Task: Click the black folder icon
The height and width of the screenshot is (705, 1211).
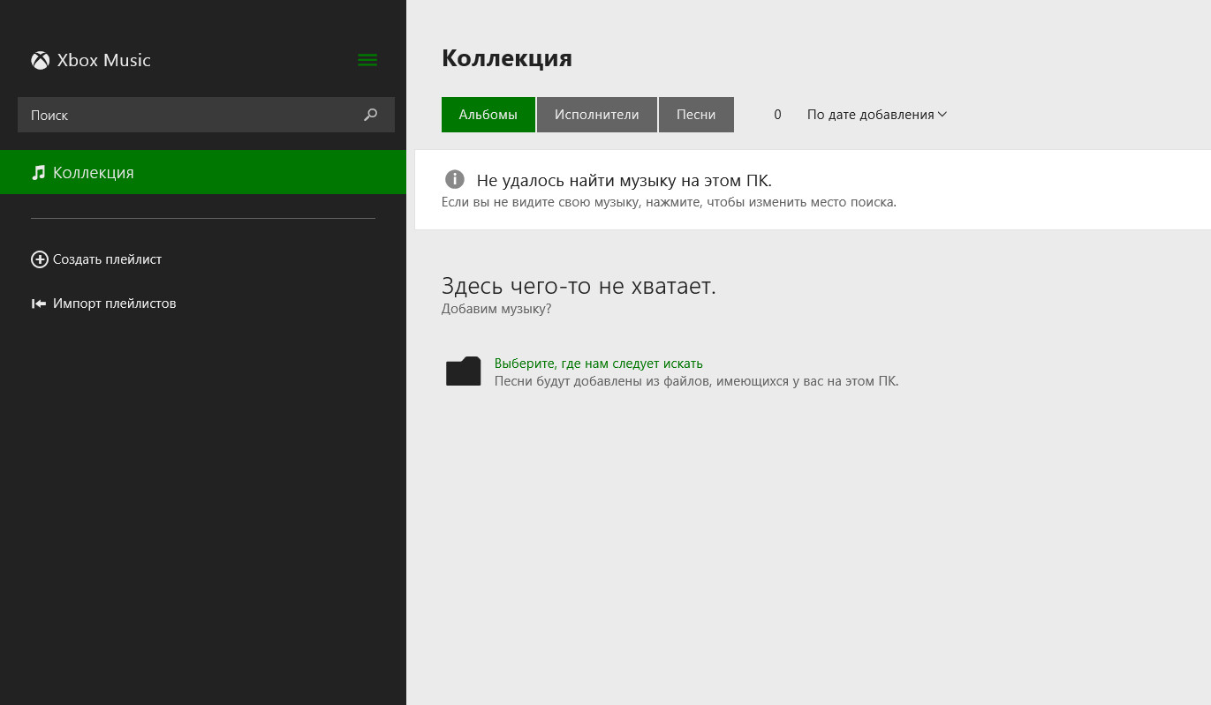Action: tap(463, 371)
